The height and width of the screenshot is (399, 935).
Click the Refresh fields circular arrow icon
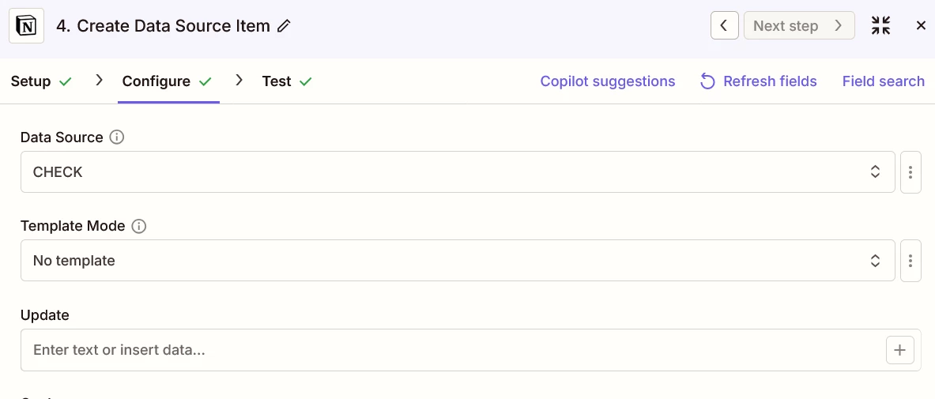click(x=707, y=81)
